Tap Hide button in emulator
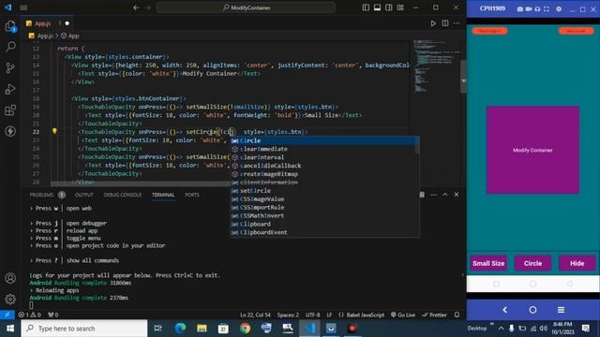Image resolution: width=600 pixels, height=337 pixels. click(x=577, y=263)
